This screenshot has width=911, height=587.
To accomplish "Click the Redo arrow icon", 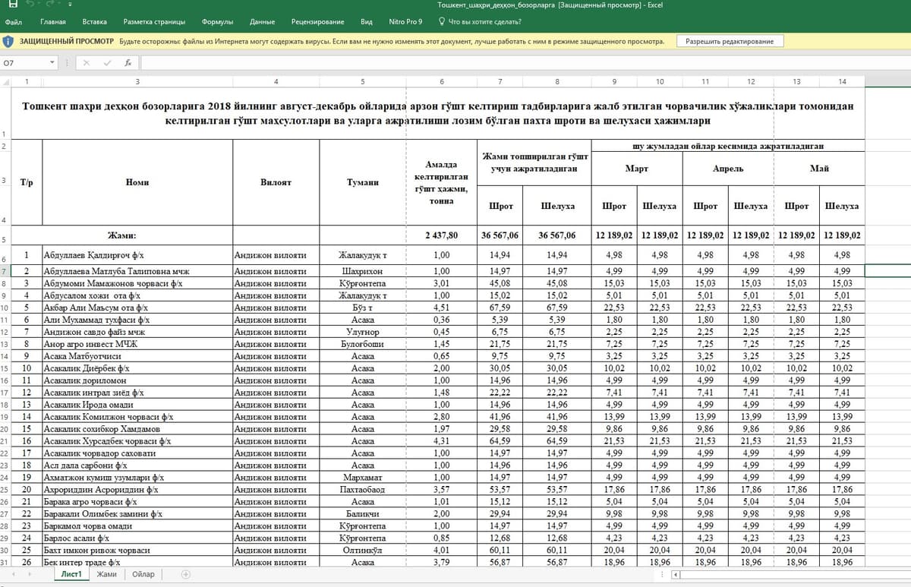I will click(50, 5).
